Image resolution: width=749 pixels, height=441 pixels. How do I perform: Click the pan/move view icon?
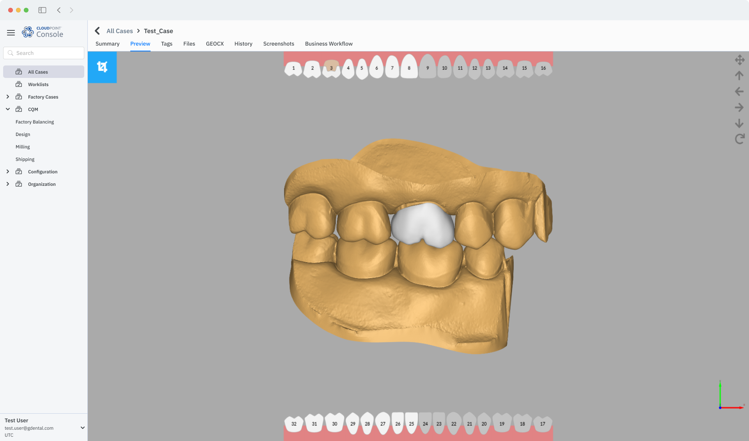739,60
